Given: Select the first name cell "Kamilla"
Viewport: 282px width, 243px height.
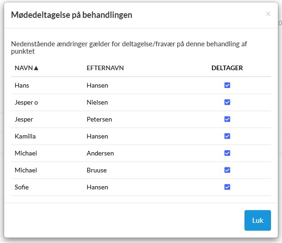Looking at the screenshot, I should [x=25, y=136].
